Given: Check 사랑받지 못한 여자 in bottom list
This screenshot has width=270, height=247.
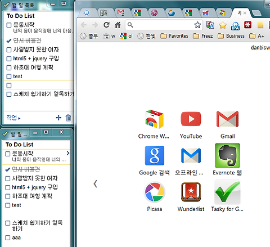Looking at the screenshot, I should point(8,178).
